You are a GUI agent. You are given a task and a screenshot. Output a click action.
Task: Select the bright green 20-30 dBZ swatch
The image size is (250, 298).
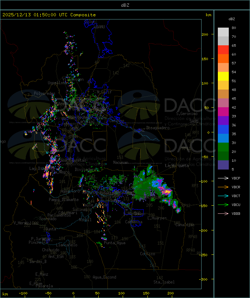(223, 147)
